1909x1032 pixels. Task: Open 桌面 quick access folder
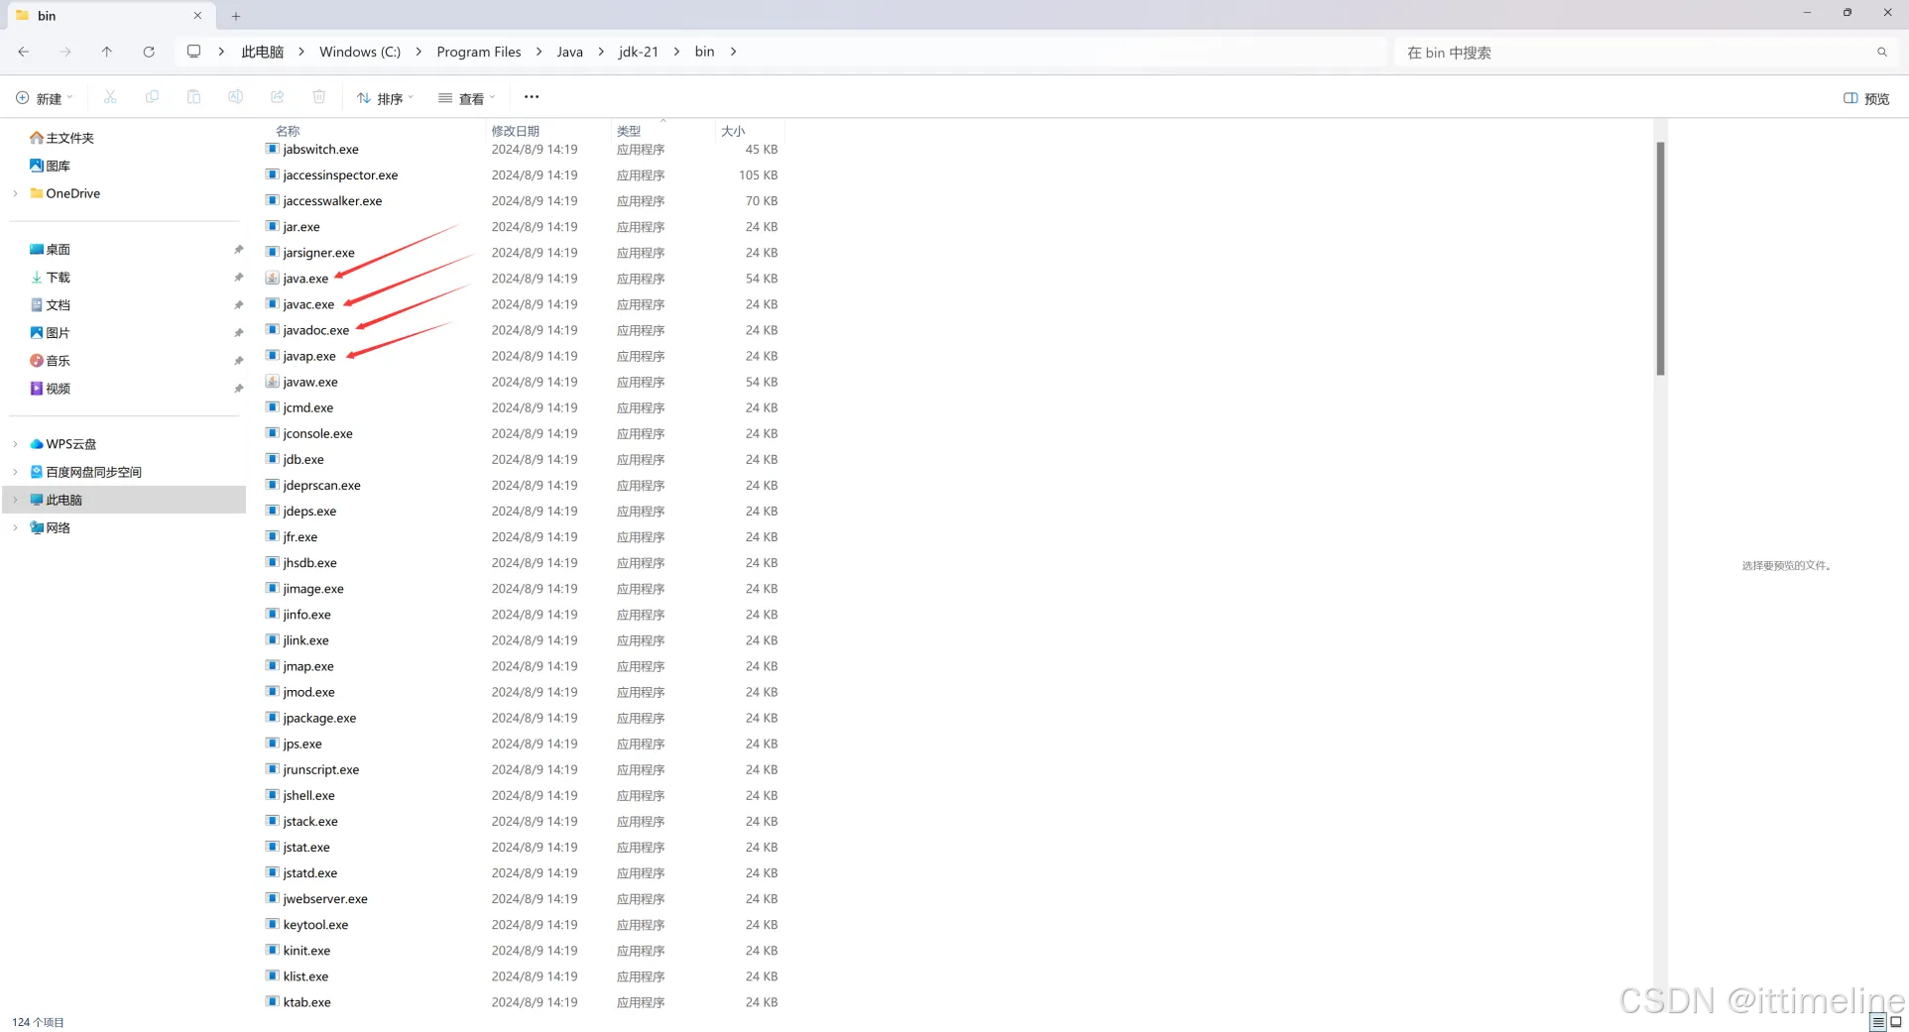pyautogui.click(x=50, y=250)
